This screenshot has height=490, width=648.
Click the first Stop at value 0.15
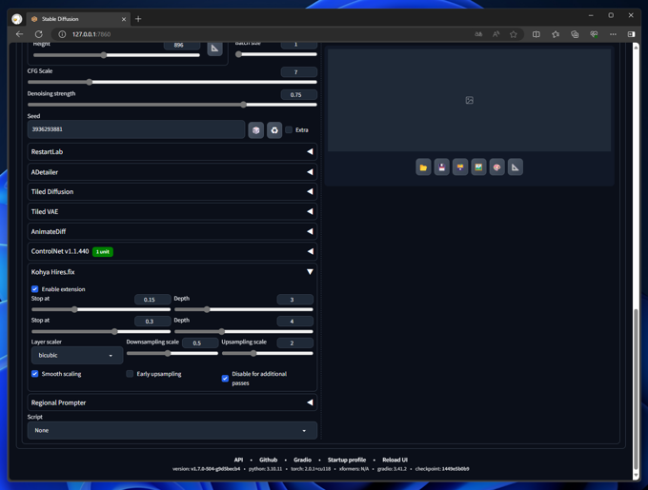[x=152, y=300]
